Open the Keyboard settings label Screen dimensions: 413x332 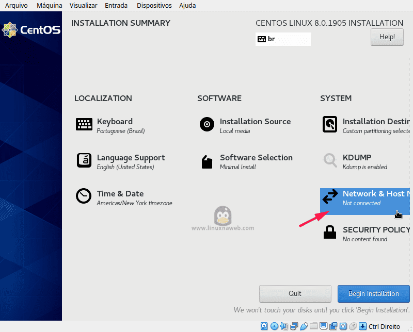point(115,121)
